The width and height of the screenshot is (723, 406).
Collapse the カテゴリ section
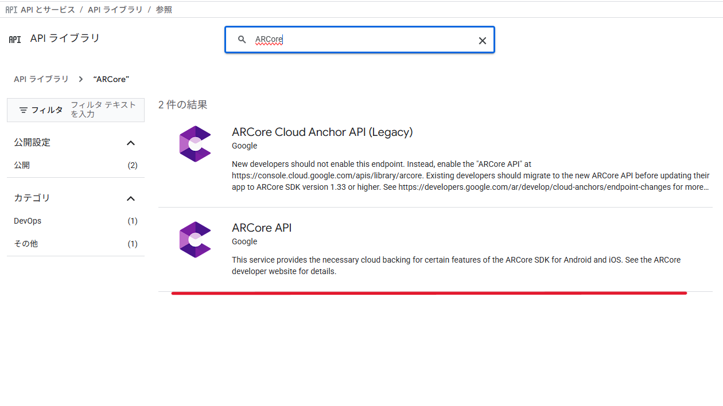point(131,198)
